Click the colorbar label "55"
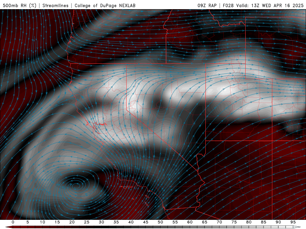306x229 pixels. tap(175, 222)
